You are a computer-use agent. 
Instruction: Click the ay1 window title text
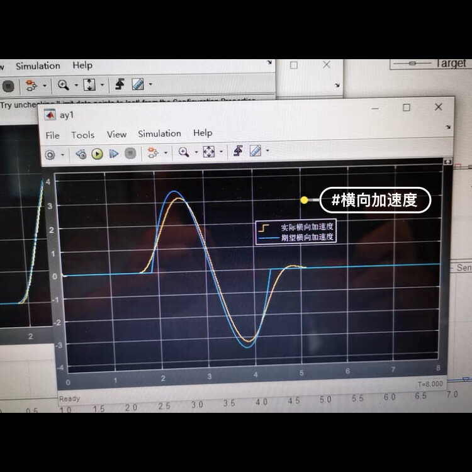[67, 115]
